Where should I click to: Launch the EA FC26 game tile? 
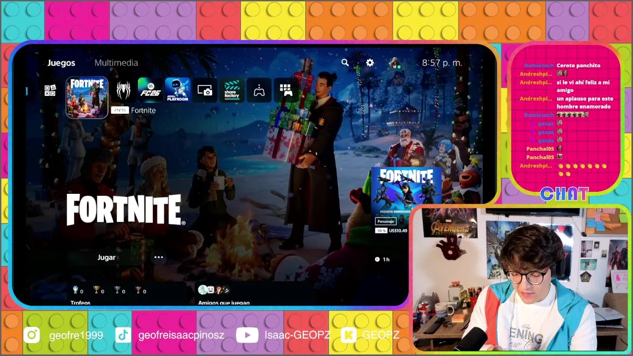[150, 90]
